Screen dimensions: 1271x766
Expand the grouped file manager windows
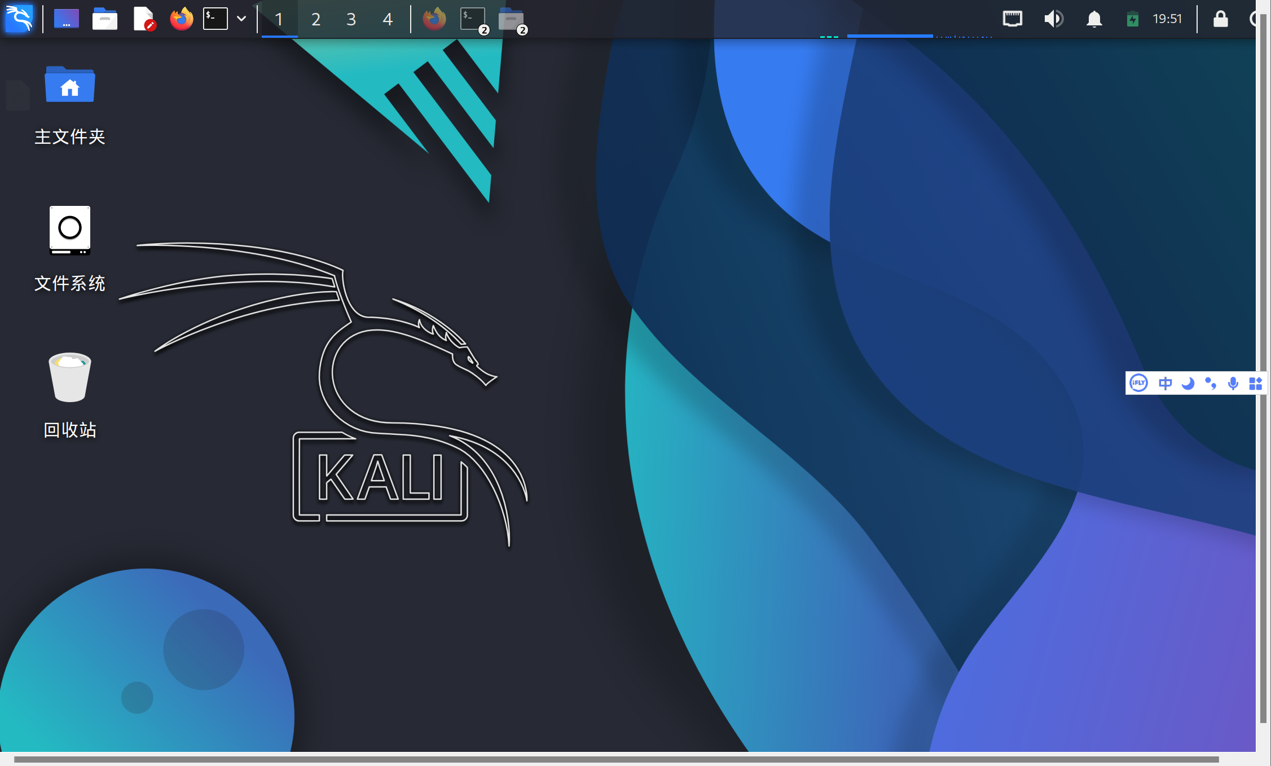512,19
